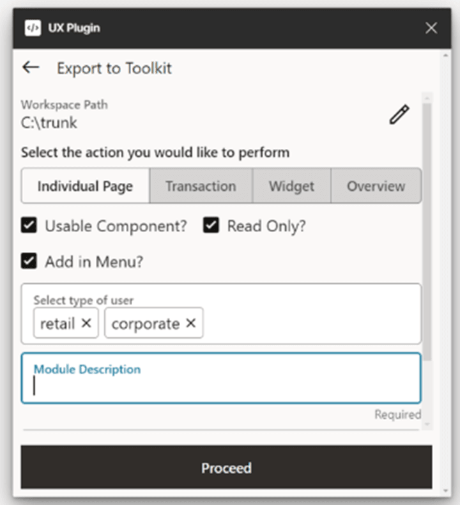Disable the Add in Menu checkbox
This screenshot has width=460, height=505.
[x=29, y=261]
